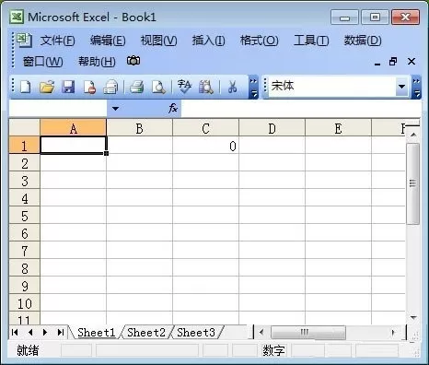
Task: Click the 宋体 font name box
Action: 331,87
